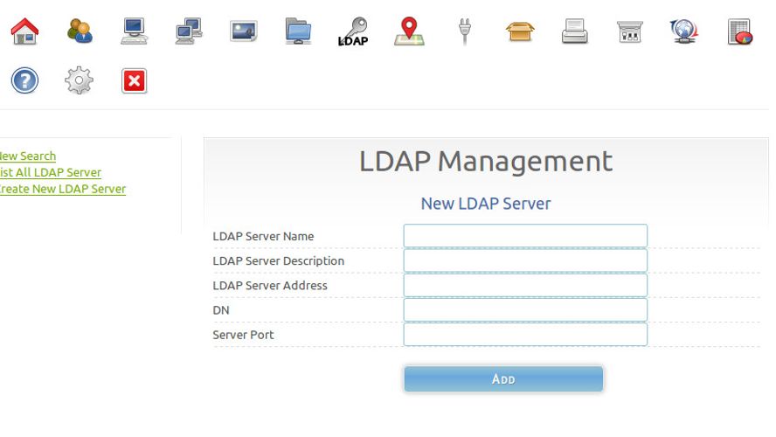Click the Create New LDAP Server link
Image resolution: width=776 pixels, height=437 pixels.
click(x=61, y=189)
